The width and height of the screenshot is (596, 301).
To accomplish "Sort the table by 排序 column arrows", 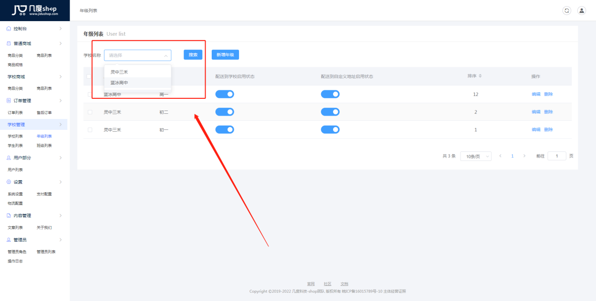I will 480,76.
